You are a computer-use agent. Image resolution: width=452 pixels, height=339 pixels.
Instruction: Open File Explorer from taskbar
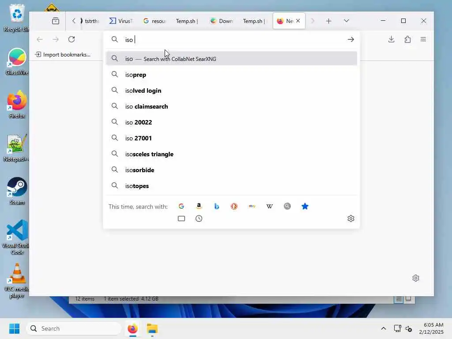(x=152, y=328)
